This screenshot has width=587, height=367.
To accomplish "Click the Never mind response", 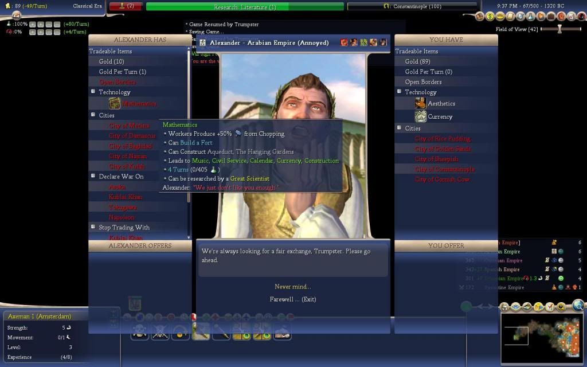I will coord(292,287).
